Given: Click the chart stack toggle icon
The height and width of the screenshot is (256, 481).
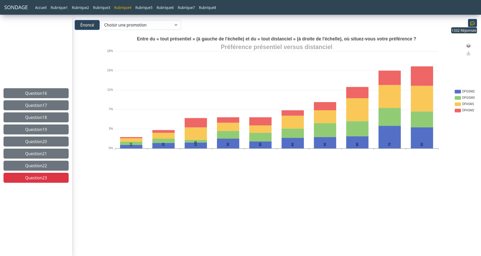Looking at the screenshot, I should pyautogui.click(x=468, y=46).
